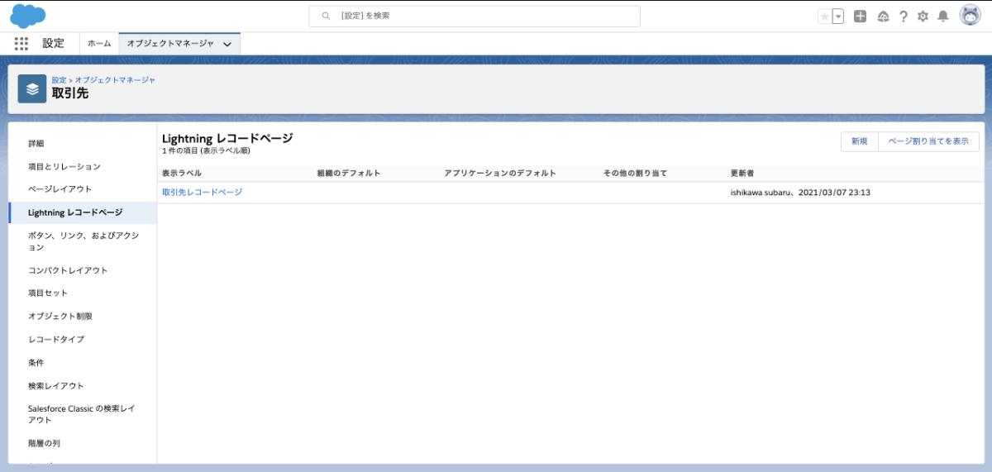
Task: Open the favorites list dropdown arrow
Action: tap(838, 17)
